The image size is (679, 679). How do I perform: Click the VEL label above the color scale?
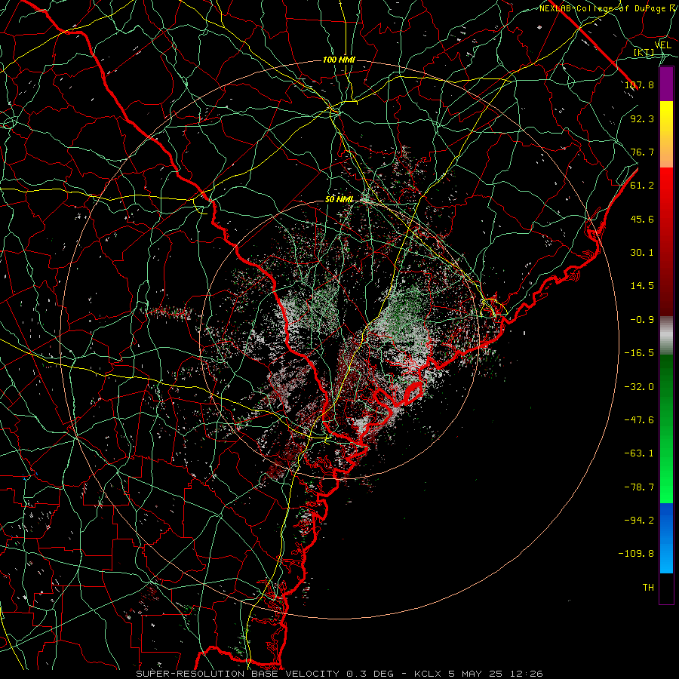(662, 45)
